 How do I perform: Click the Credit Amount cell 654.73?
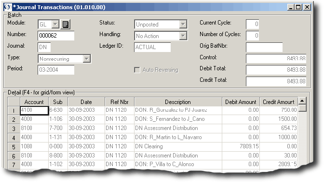click(x=279, y=128)
